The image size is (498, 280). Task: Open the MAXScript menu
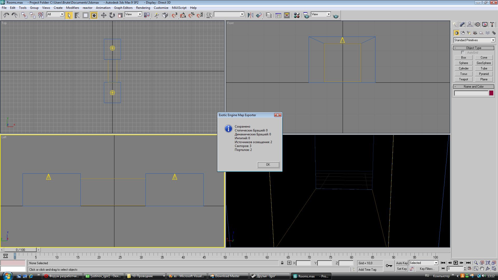point(179,8)
